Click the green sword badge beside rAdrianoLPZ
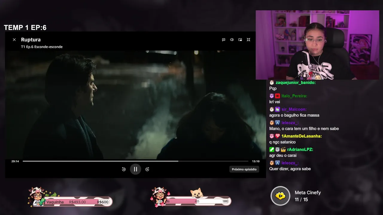This screenshot has width=383, height=215. pos(272,149)
